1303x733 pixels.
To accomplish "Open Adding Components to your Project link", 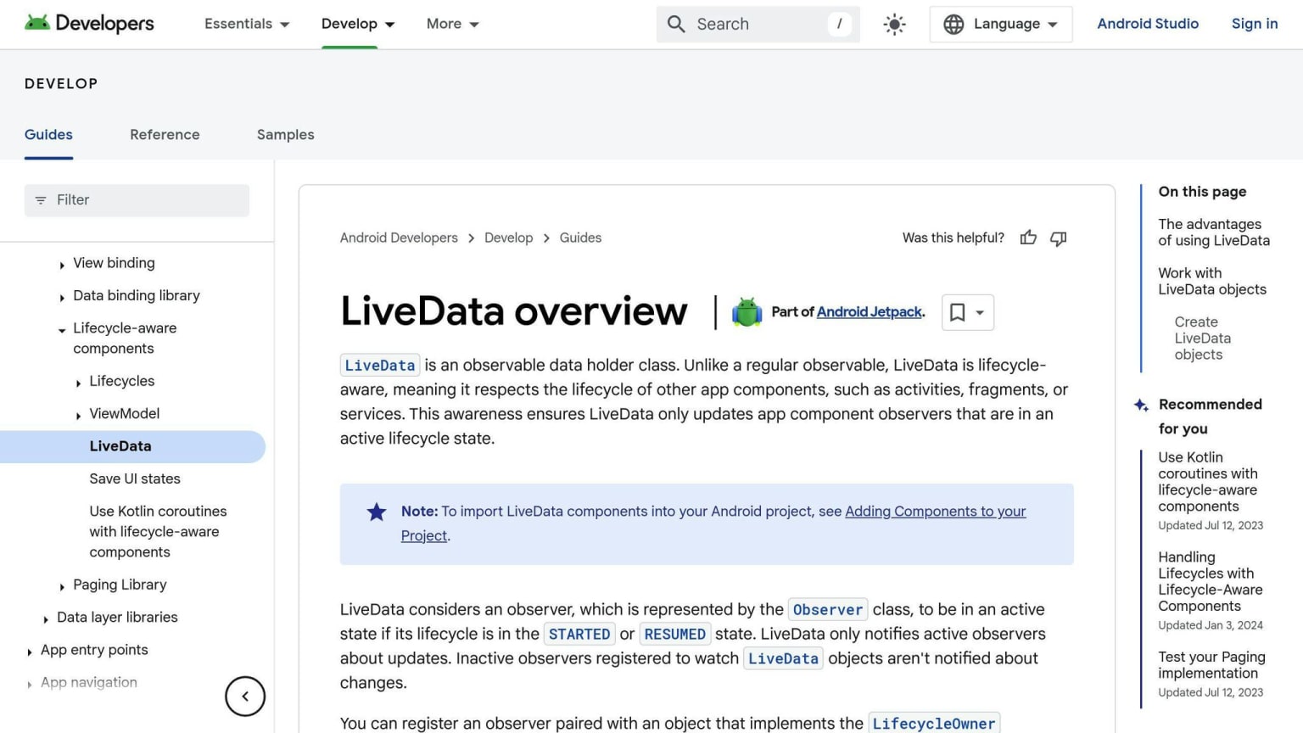I will tap(936, 512).
